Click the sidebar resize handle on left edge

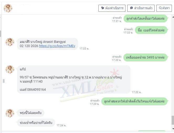(x=4, y=81)
